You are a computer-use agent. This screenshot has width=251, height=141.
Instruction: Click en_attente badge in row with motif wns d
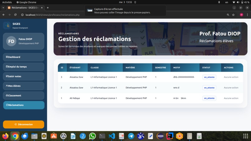coord(209,87)
